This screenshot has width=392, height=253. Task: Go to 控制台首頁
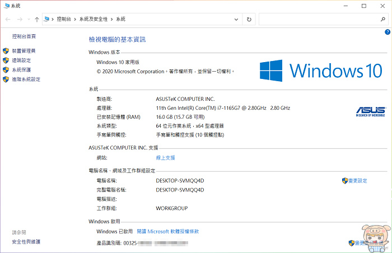24,36
